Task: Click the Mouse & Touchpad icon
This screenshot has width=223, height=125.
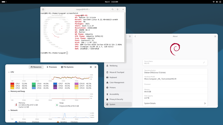Action: (107, 72)
